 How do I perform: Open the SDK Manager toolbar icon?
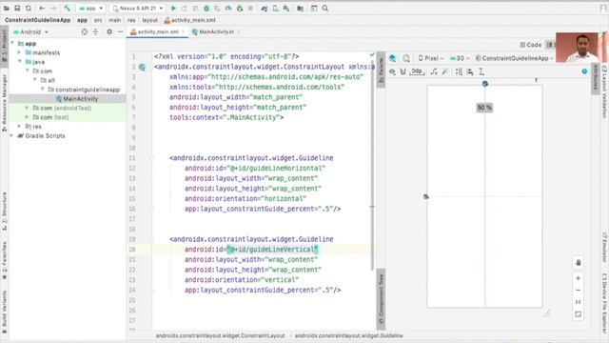(x=286, y=9)
